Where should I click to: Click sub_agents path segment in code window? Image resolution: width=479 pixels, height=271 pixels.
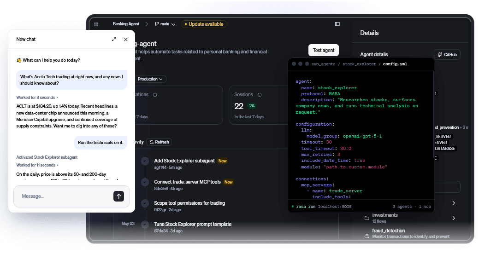pos(323,64)
